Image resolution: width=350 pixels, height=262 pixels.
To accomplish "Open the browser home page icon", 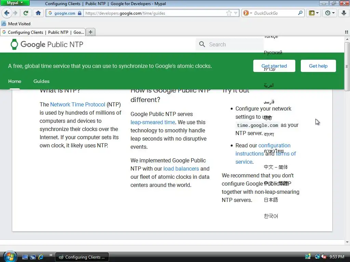I will coord(38,13).
